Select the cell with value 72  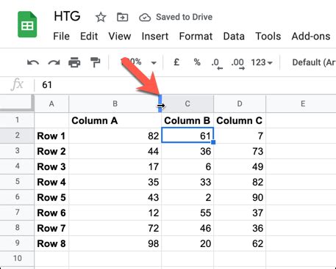coord(115,228)
